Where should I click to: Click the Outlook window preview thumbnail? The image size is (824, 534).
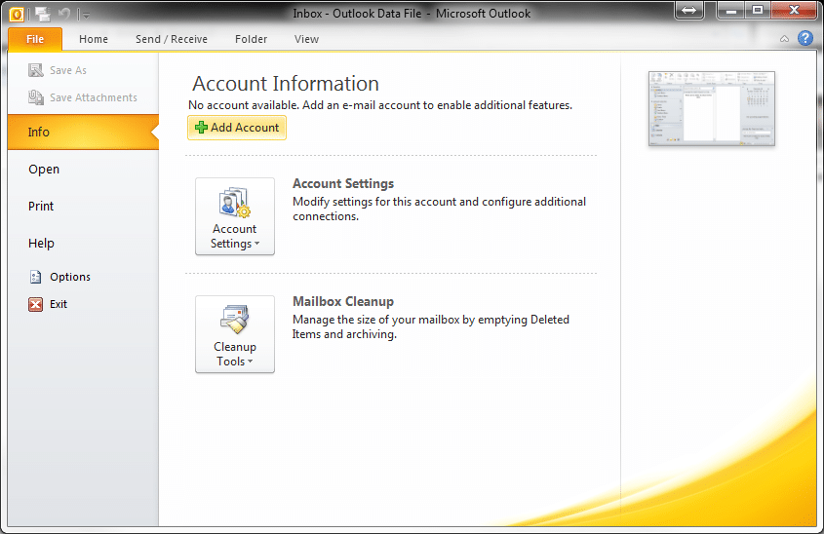coord(712,109)
